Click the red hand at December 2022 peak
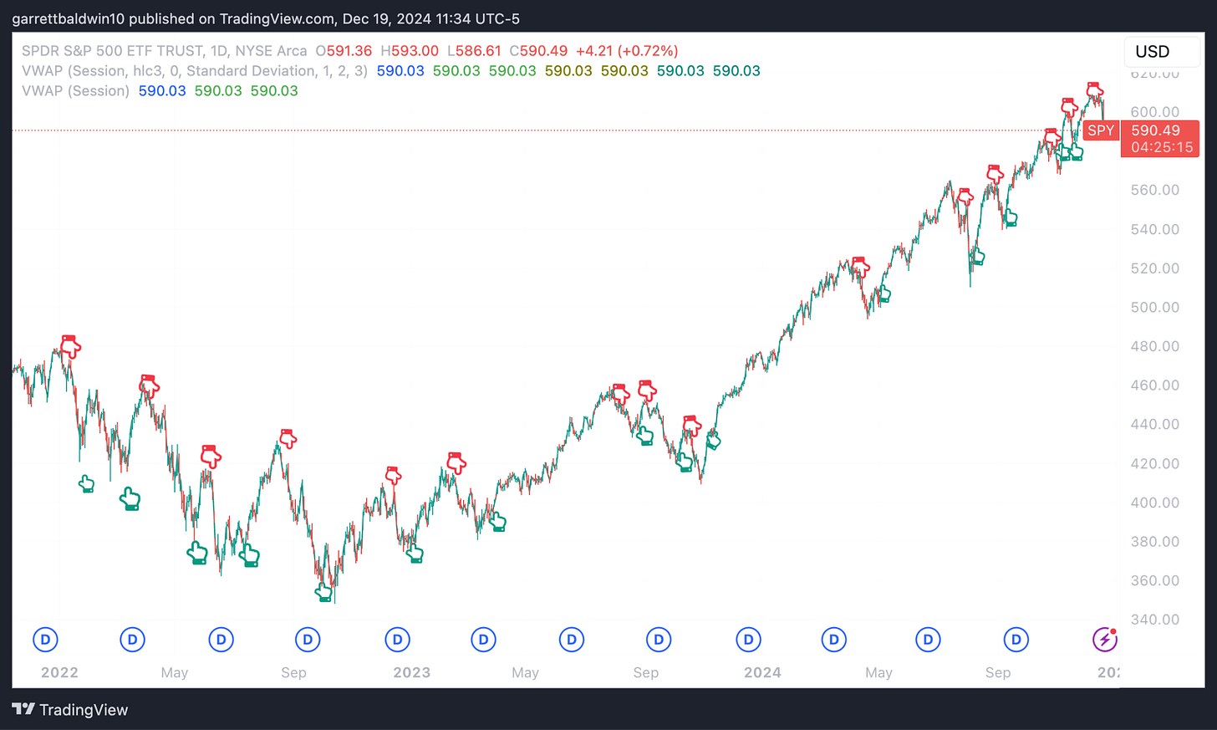 (x=393, y=475)
